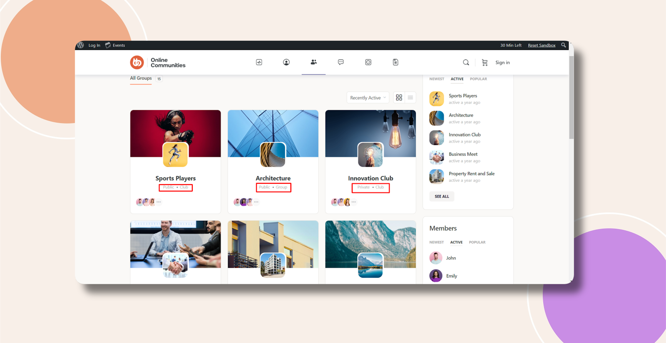
Task: Click the Events calendar icon in admin bar
Action: [108, 45]
